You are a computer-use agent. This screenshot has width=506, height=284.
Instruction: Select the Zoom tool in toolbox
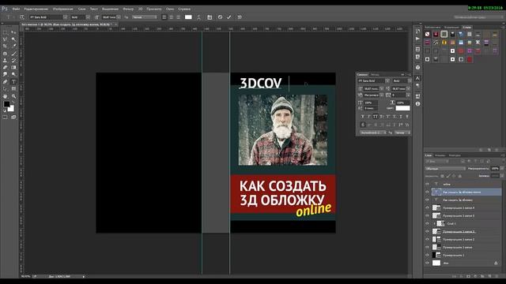[13, 96]
